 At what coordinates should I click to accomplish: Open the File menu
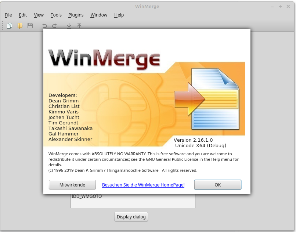tap(8, 15)
